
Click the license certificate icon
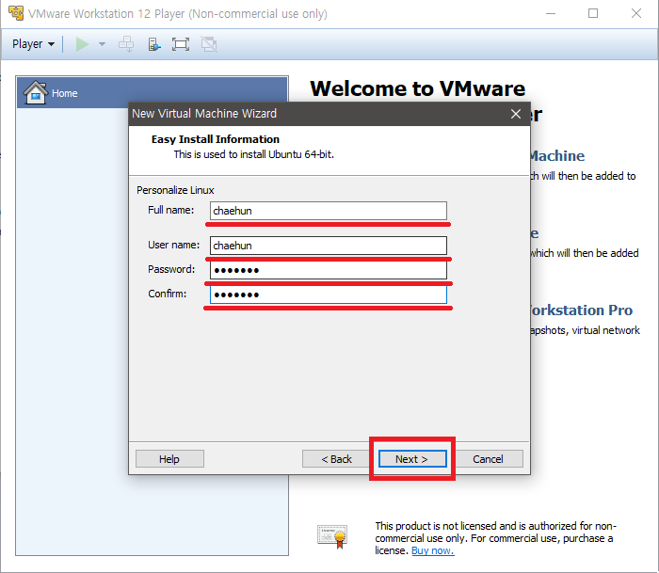pyautogui.click(x=332, y=537)
